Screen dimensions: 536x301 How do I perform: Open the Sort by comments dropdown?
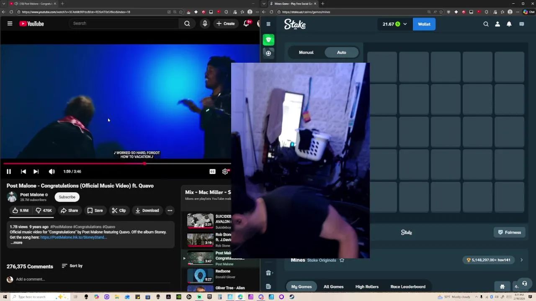(x=72, y=266)
